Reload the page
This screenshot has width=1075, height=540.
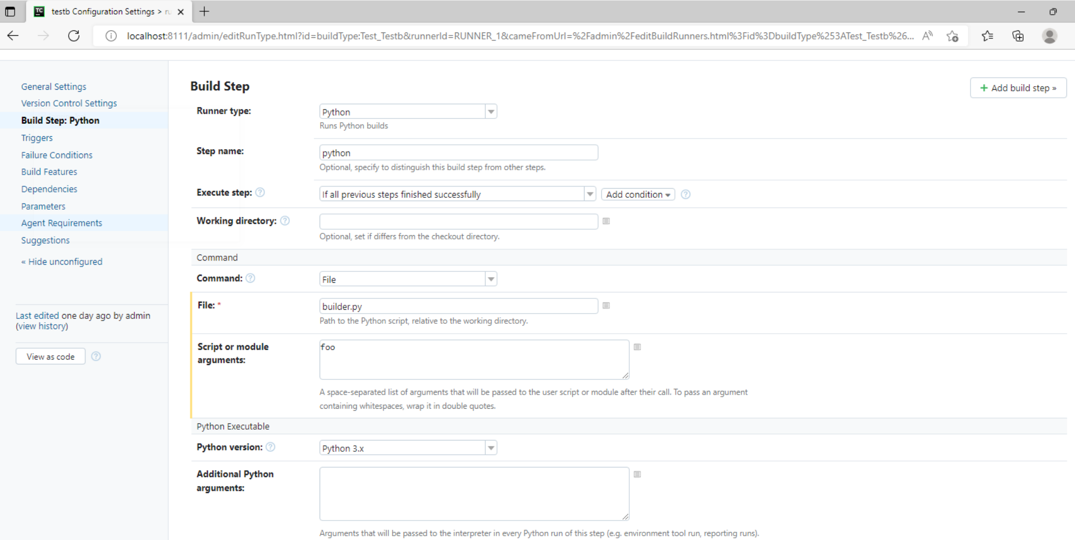(74, 36)
